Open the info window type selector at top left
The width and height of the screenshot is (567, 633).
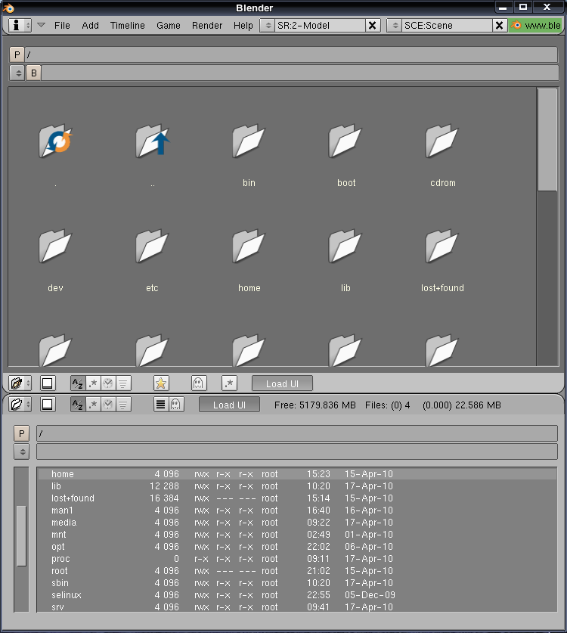(x=20, y=26)
